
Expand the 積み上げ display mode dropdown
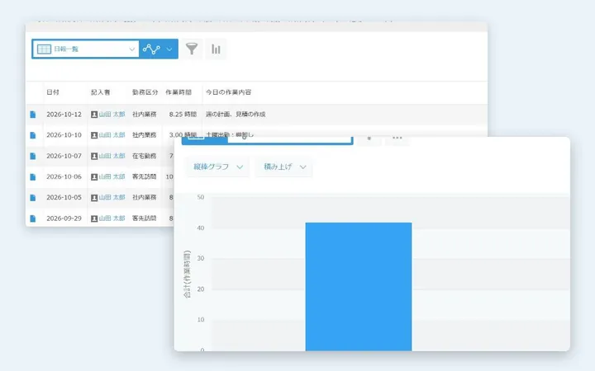(x=284, y=167)
